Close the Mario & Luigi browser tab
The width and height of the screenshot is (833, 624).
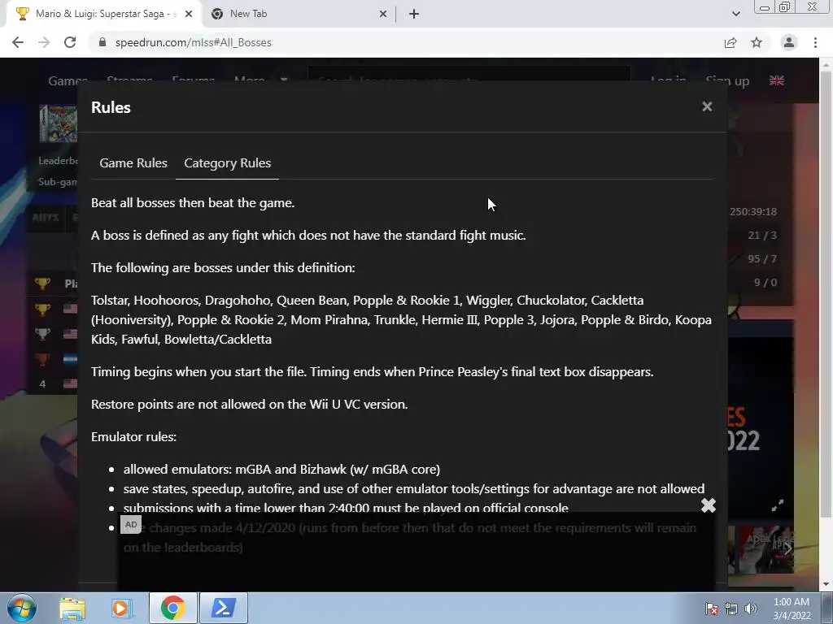pyautogui.click(x=189, y=14)
